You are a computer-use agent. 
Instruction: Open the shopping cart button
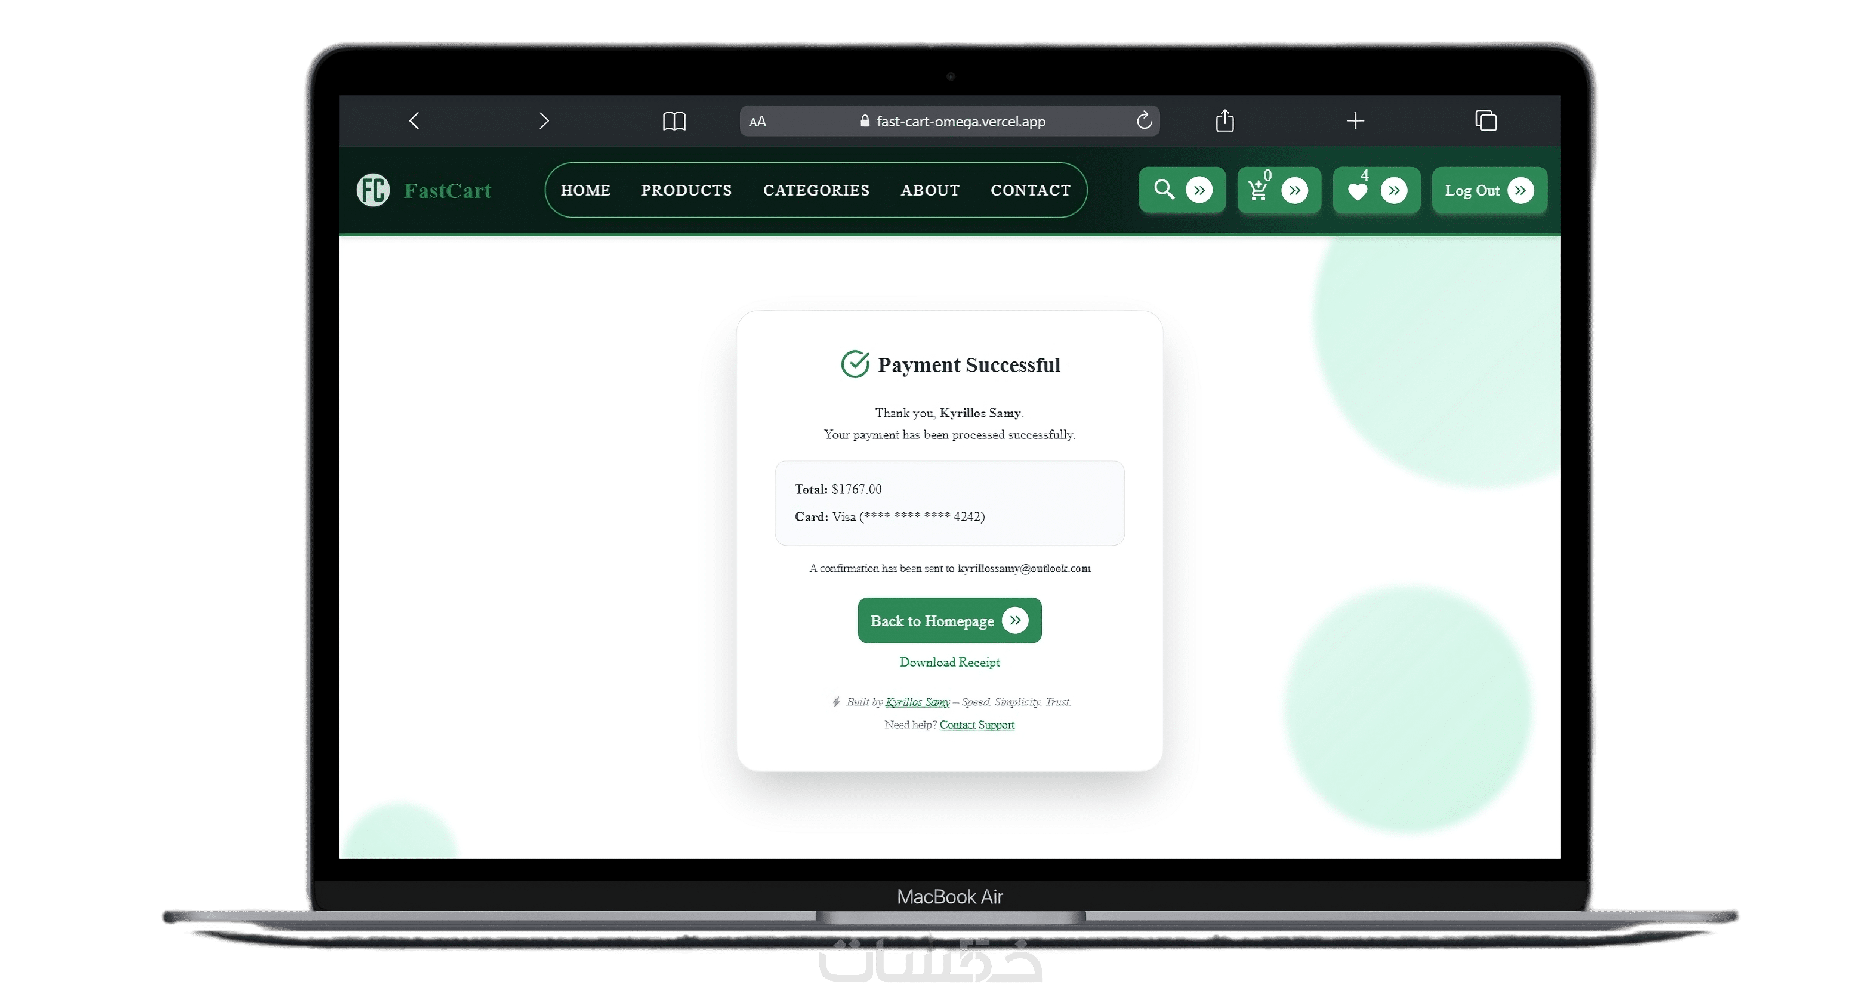coord(1279,190)
